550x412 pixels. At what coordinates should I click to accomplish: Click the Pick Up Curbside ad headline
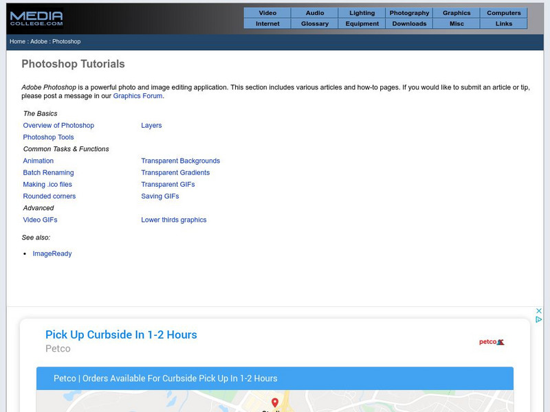click(121, 335)
